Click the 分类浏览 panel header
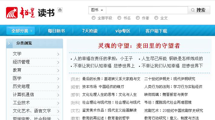The image size is (215, 120). 35,43
